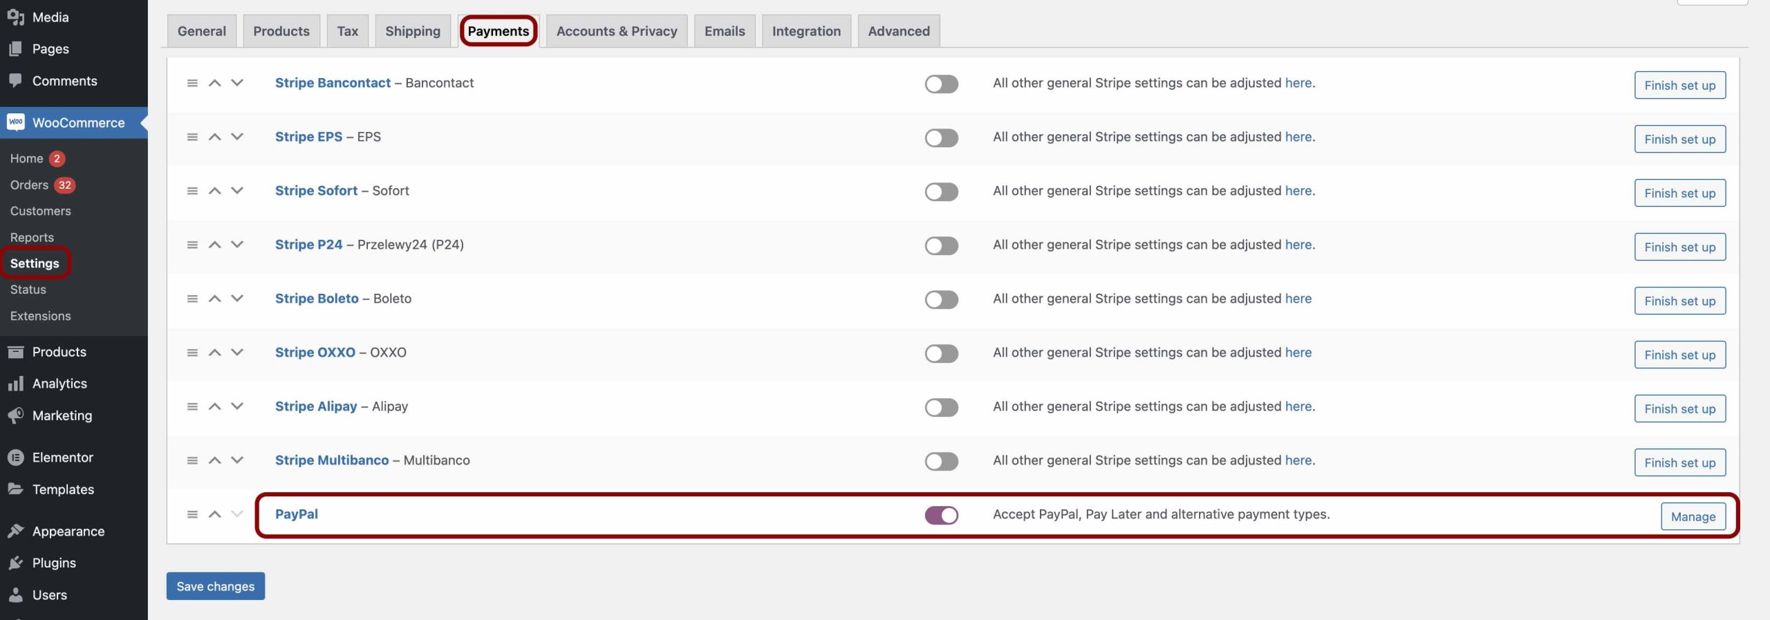1770x620 pixels.
Task: Click the WooCommerce logo icon
Action: [x=15, y=122]
